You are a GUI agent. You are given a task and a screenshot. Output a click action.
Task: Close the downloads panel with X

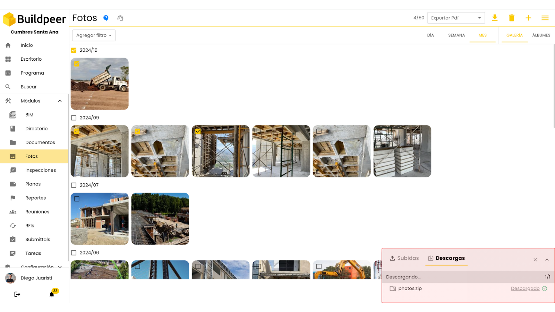tap(535, 260)
